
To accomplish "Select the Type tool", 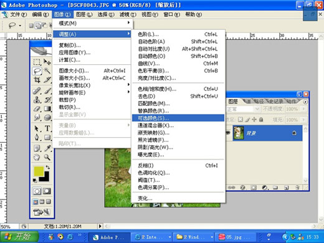I will 47,128.
